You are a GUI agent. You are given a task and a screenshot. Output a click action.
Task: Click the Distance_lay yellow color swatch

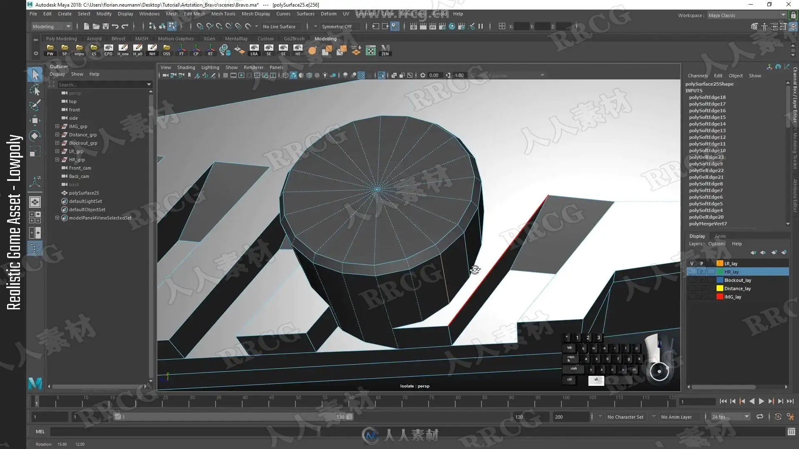[720, 289]
